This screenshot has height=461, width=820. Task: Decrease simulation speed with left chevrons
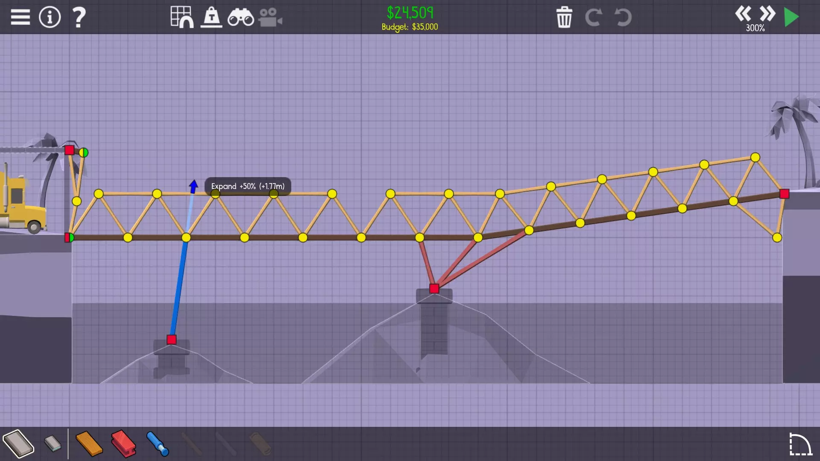743,13
